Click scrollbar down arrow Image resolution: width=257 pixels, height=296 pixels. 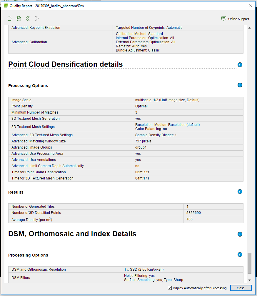pyautogui.click(x=249, y=280)
